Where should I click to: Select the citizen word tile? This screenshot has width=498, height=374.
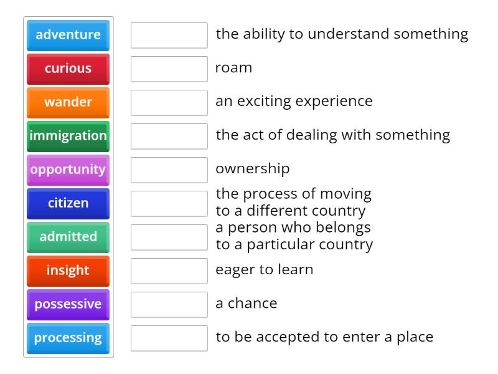pos(67,203)
